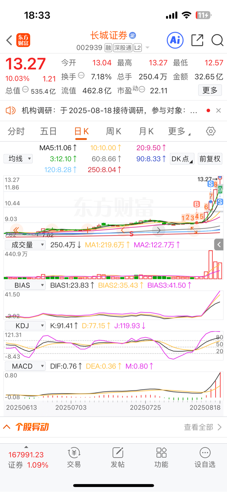Tap the info icon beside 总值
Screen dimensions: 227x492
(25, 89)
